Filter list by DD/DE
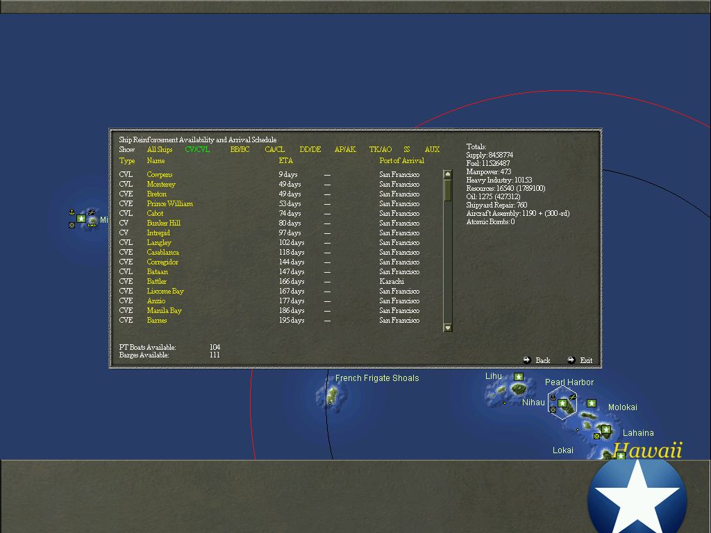Image resolution: width=711 pixels, height=533 pixels. point(310,150)
